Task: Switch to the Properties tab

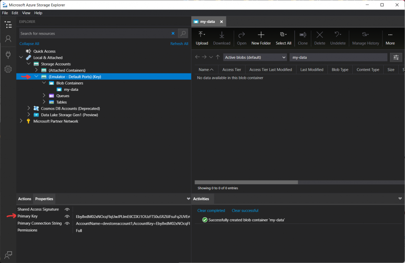Action: 44,199
